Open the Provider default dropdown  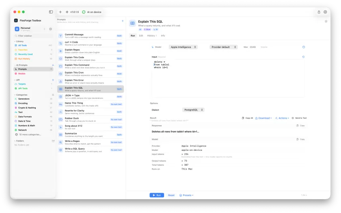(x=224, y=47)
